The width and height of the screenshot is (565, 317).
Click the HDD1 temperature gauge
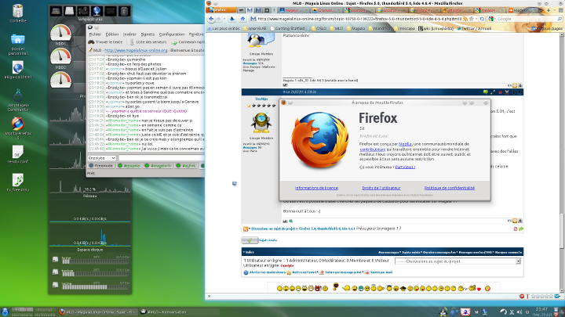click(60, 33)
